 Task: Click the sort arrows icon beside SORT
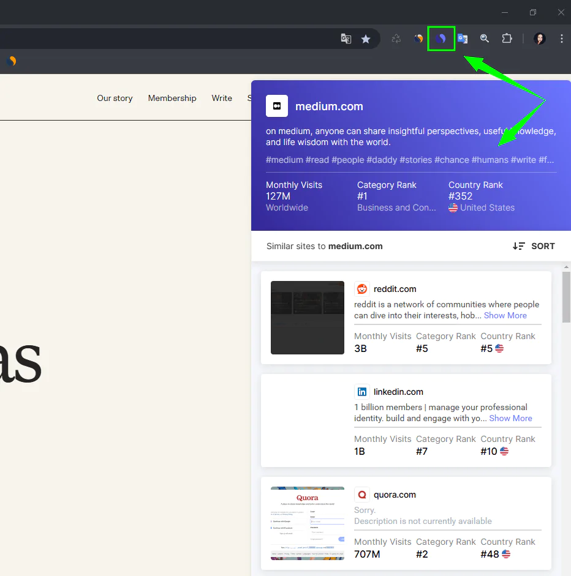tap(519, 246)
